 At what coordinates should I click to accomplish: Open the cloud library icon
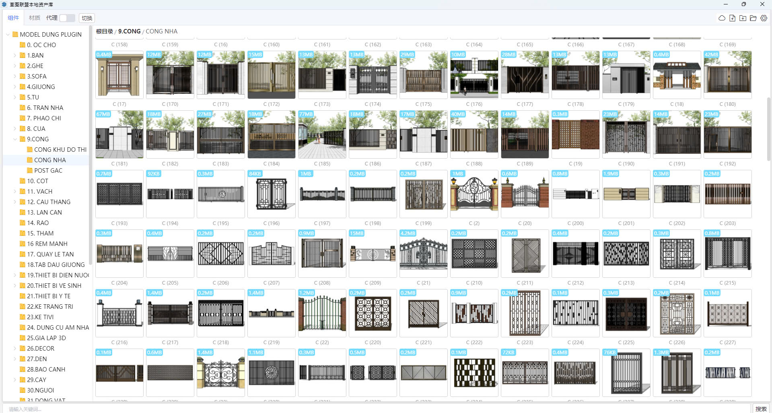[x=722, y=18]
